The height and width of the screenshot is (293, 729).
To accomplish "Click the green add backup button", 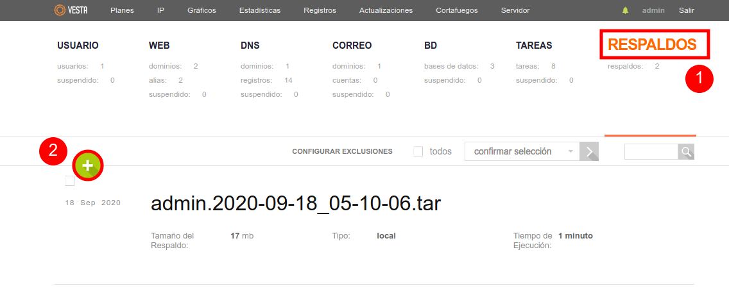I will point(88,165).
